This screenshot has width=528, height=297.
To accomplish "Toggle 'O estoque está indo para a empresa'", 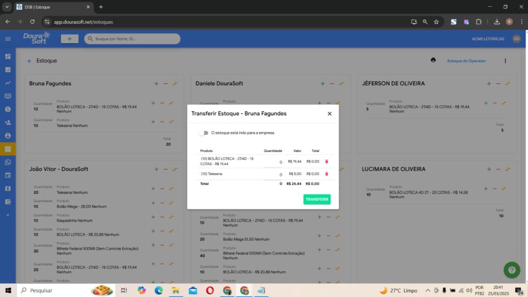I will (x=204, y=133).
